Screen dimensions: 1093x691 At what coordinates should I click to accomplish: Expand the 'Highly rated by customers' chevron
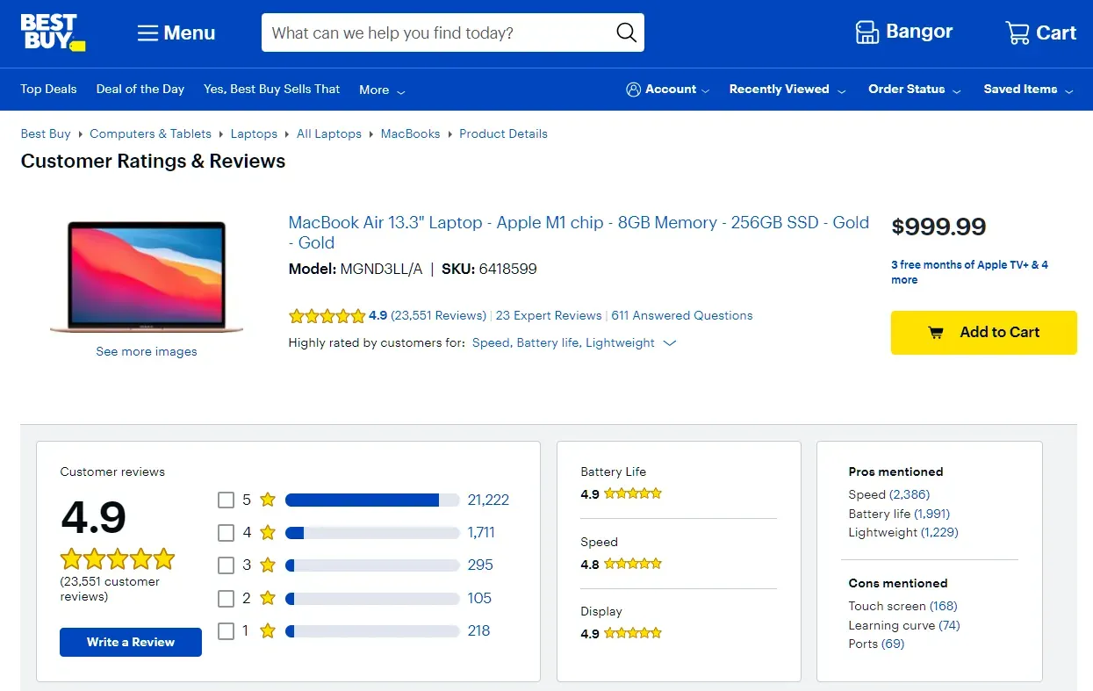[669, 343]
